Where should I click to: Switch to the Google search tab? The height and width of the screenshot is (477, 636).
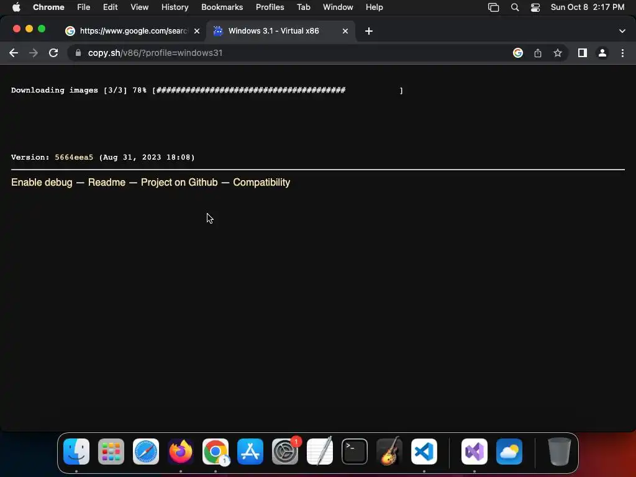click(133, 31)
